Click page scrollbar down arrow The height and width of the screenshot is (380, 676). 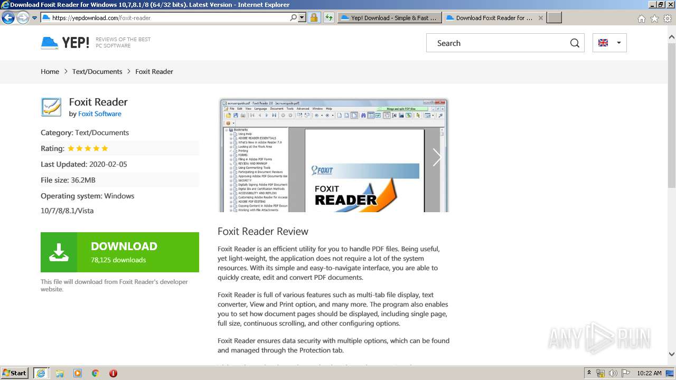(x=672, y=354)
